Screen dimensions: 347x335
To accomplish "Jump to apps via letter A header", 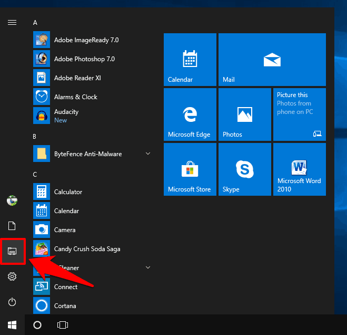I will click(x=35, y=23).
